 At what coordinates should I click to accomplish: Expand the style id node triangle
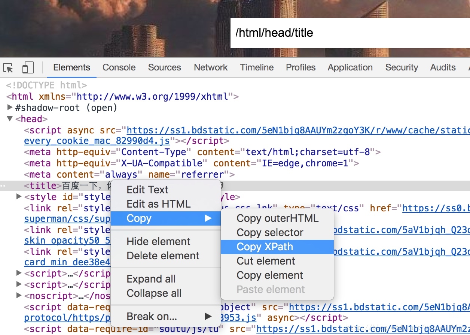click(19, 196)
